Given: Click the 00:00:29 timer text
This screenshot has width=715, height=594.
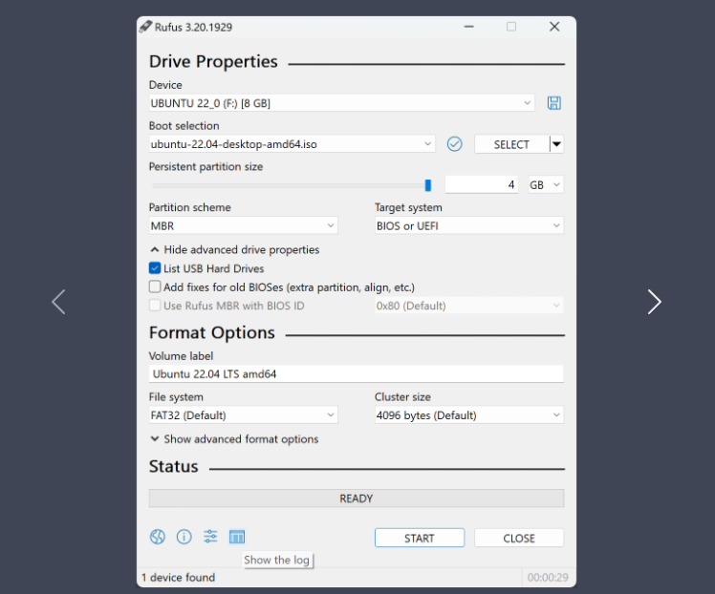Looking at the screenshot, I should tap(548, 578).
